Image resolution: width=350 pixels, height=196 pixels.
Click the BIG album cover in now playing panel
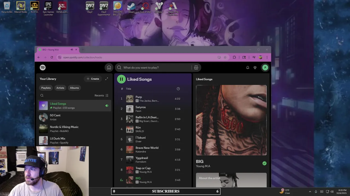[231, 120]
